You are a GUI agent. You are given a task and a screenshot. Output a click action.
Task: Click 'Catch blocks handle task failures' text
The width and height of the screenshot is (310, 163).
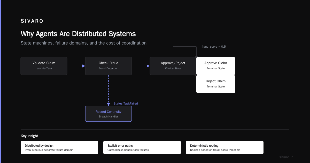[x=128, y=150]
